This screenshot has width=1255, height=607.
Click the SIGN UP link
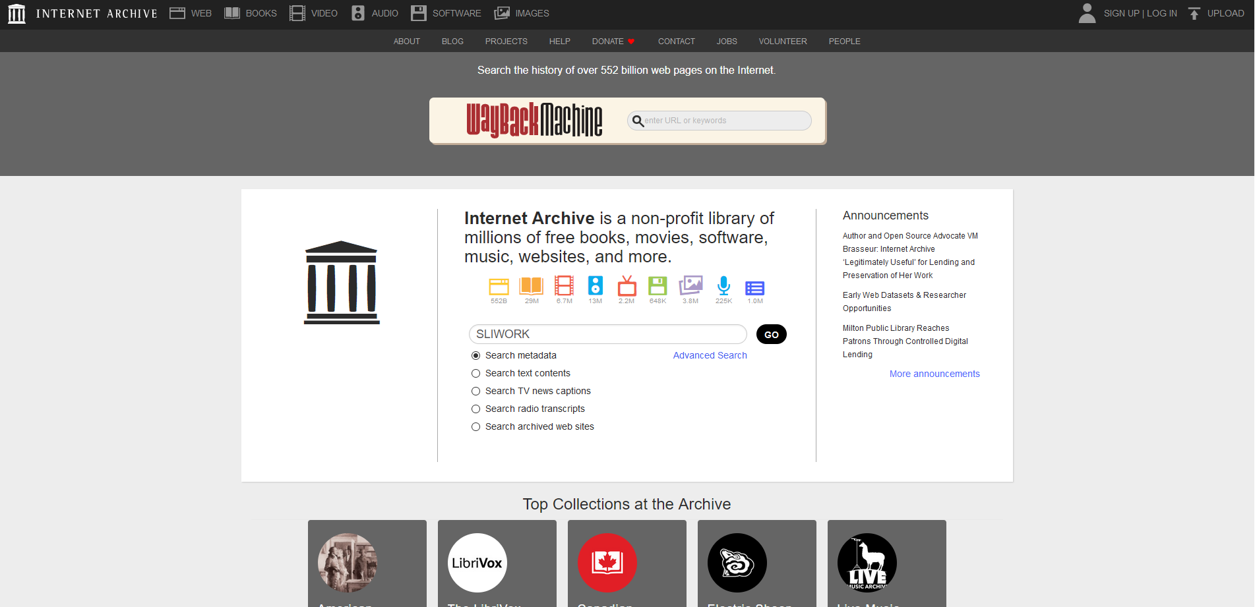click(x=1122, y=13)
